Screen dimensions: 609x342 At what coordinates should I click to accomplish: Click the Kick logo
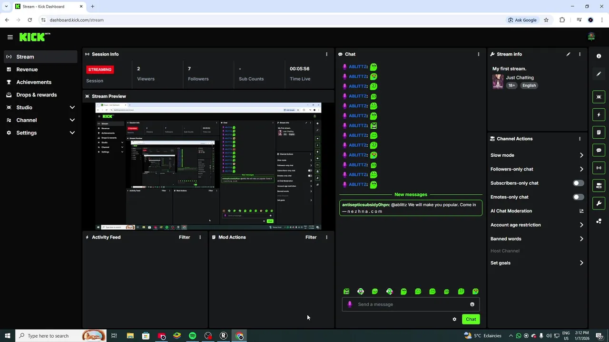pos(34,37)
